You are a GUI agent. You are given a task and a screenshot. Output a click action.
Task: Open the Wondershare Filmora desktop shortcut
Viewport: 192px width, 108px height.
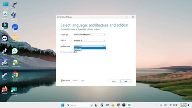(5, 27)
